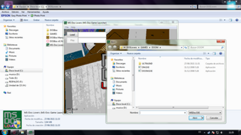Image resolution: width=241 pixels, height=135 pixels.
Task: Open the red-icon app on the taskbar
Action: click(x=14, y=132)
